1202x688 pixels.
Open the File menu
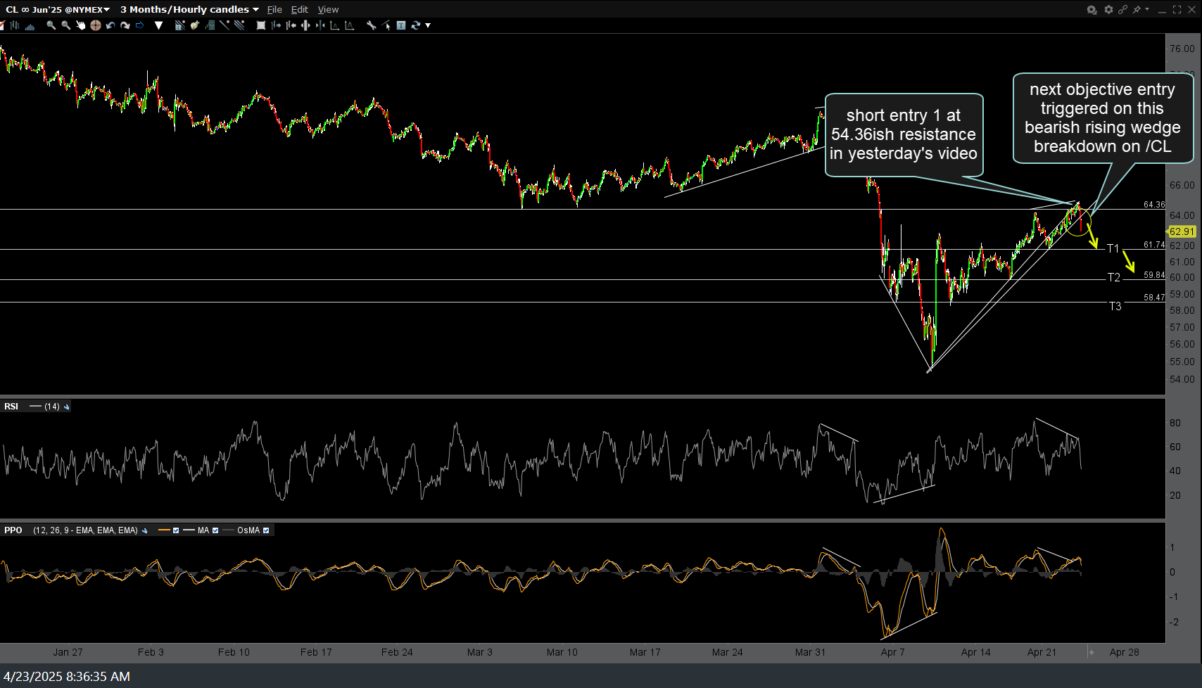(x=274, y=9)
